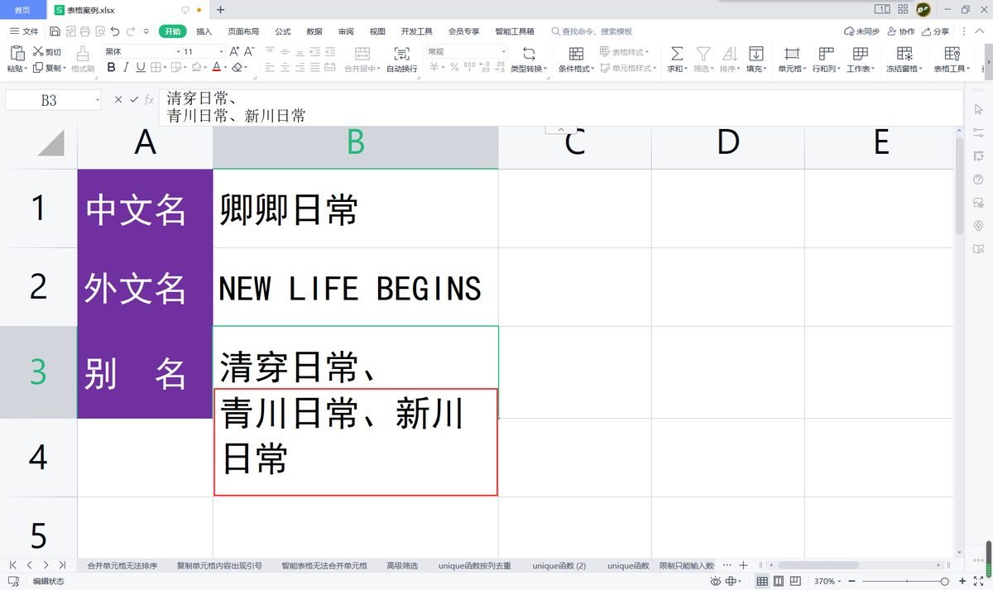
Task: Add a new sheet with the plus button
Action: [x=742, y=565]
